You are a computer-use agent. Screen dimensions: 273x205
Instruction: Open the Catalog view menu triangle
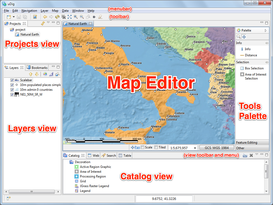click(x=257, y=154)
